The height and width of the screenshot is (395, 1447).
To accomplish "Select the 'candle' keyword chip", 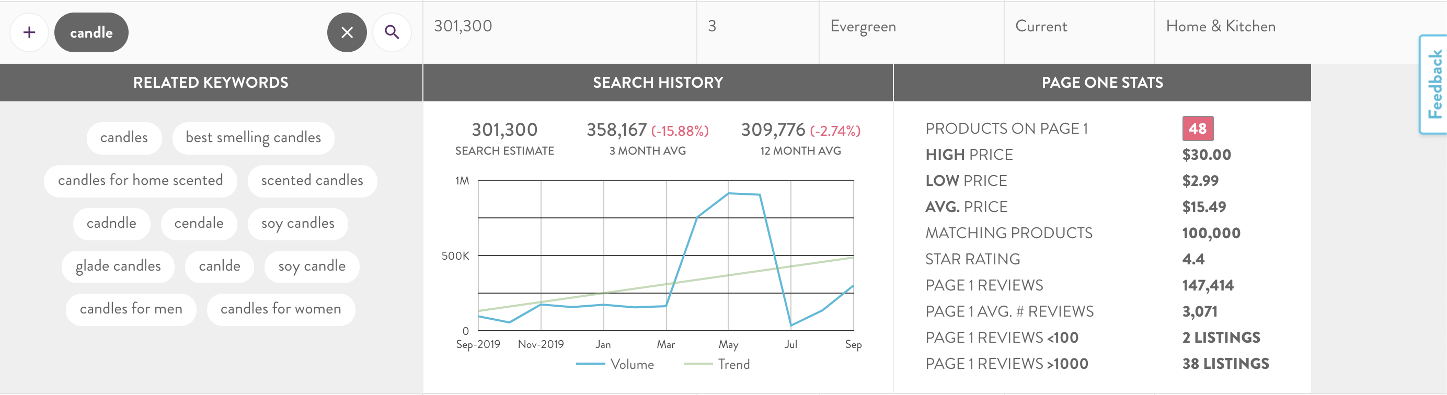I will (91, 32).
